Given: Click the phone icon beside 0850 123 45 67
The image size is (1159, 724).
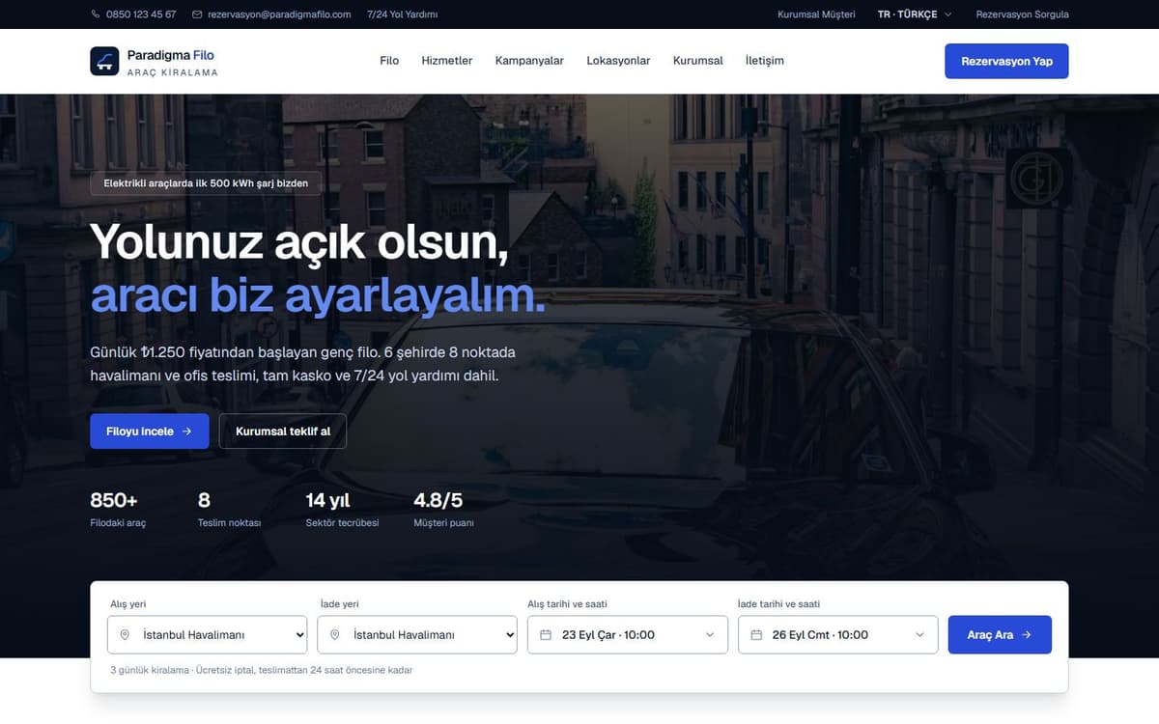Looking at the screenshot, I should click(x=96, y=14).
